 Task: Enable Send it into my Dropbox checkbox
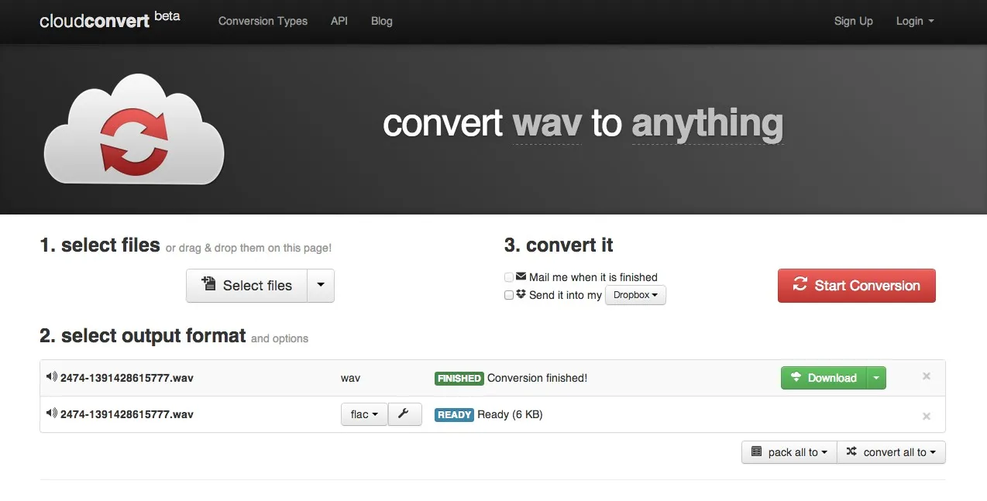509,295
